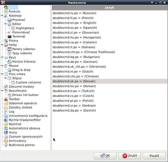Click the Nástroje tools icon
The height and width of the screenshot is (162, 168).
click(6, 16)
